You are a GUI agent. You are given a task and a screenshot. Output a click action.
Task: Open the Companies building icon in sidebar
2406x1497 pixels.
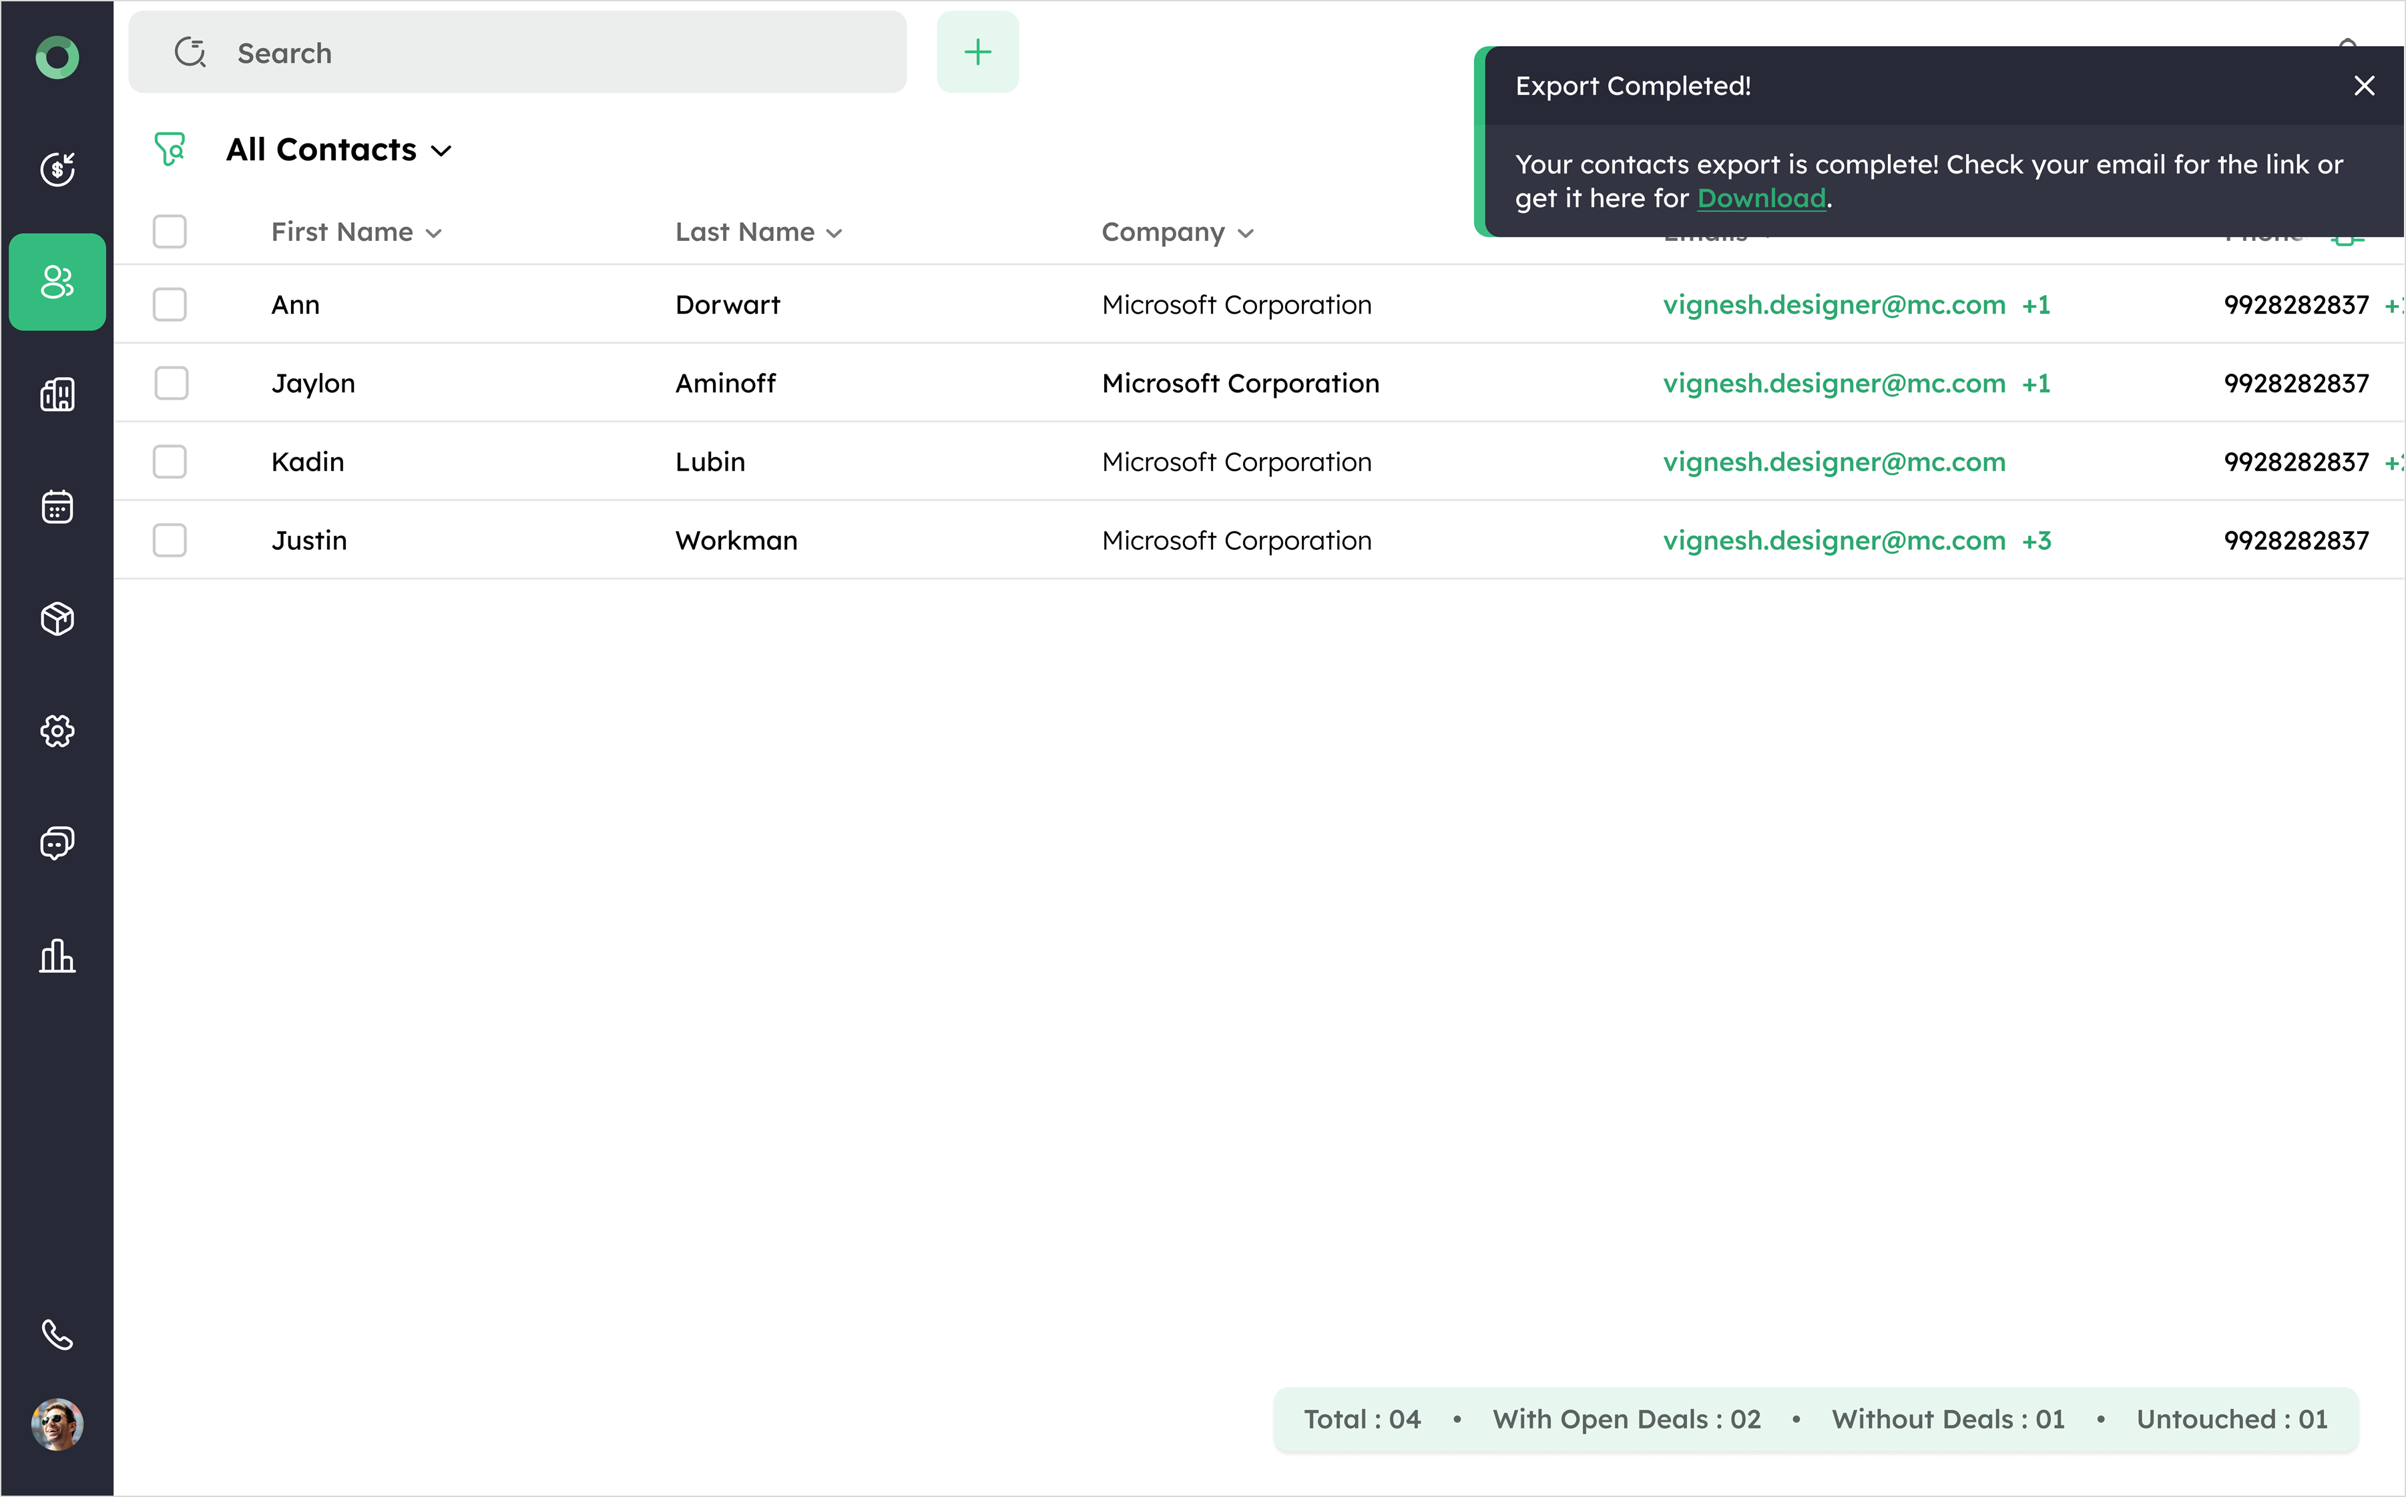click(57, 394)
